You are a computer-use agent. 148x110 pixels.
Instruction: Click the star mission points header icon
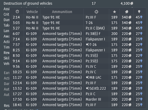pyautogui.click(x=114, y=12)
